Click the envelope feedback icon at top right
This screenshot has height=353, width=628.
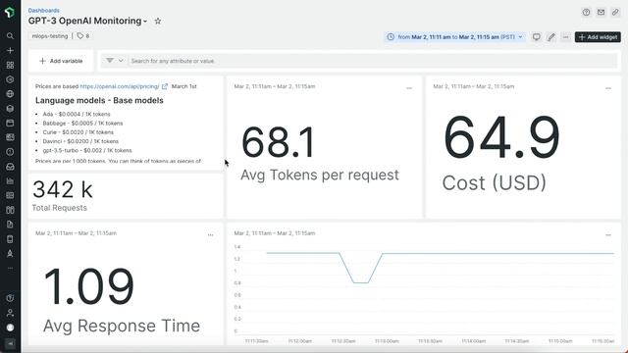coord(601,12)
